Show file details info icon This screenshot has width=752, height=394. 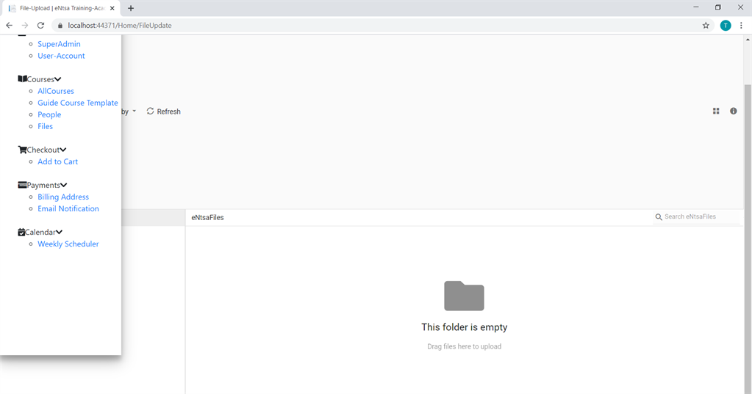734,111
